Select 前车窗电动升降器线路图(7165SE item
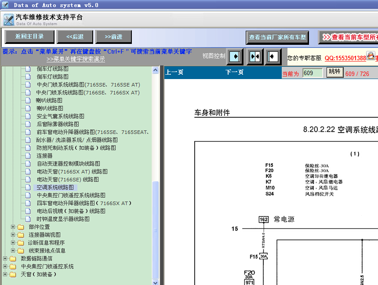 click(93, 132)
